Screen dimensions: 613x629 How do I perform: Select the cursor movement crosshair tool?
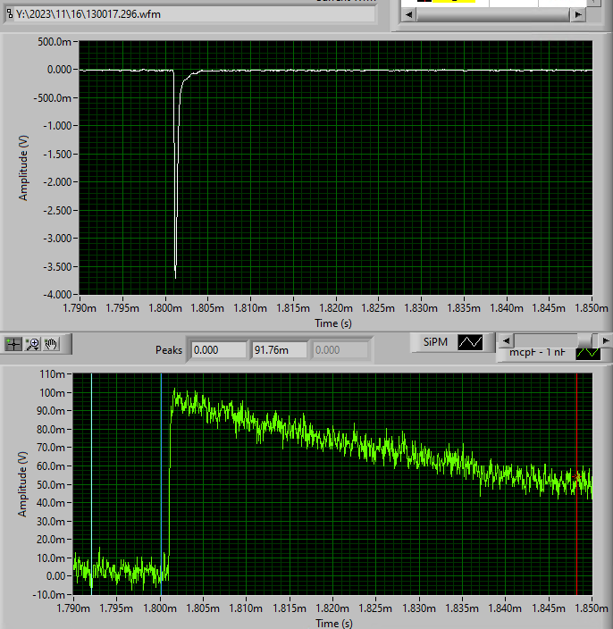[x=13, y=344]
